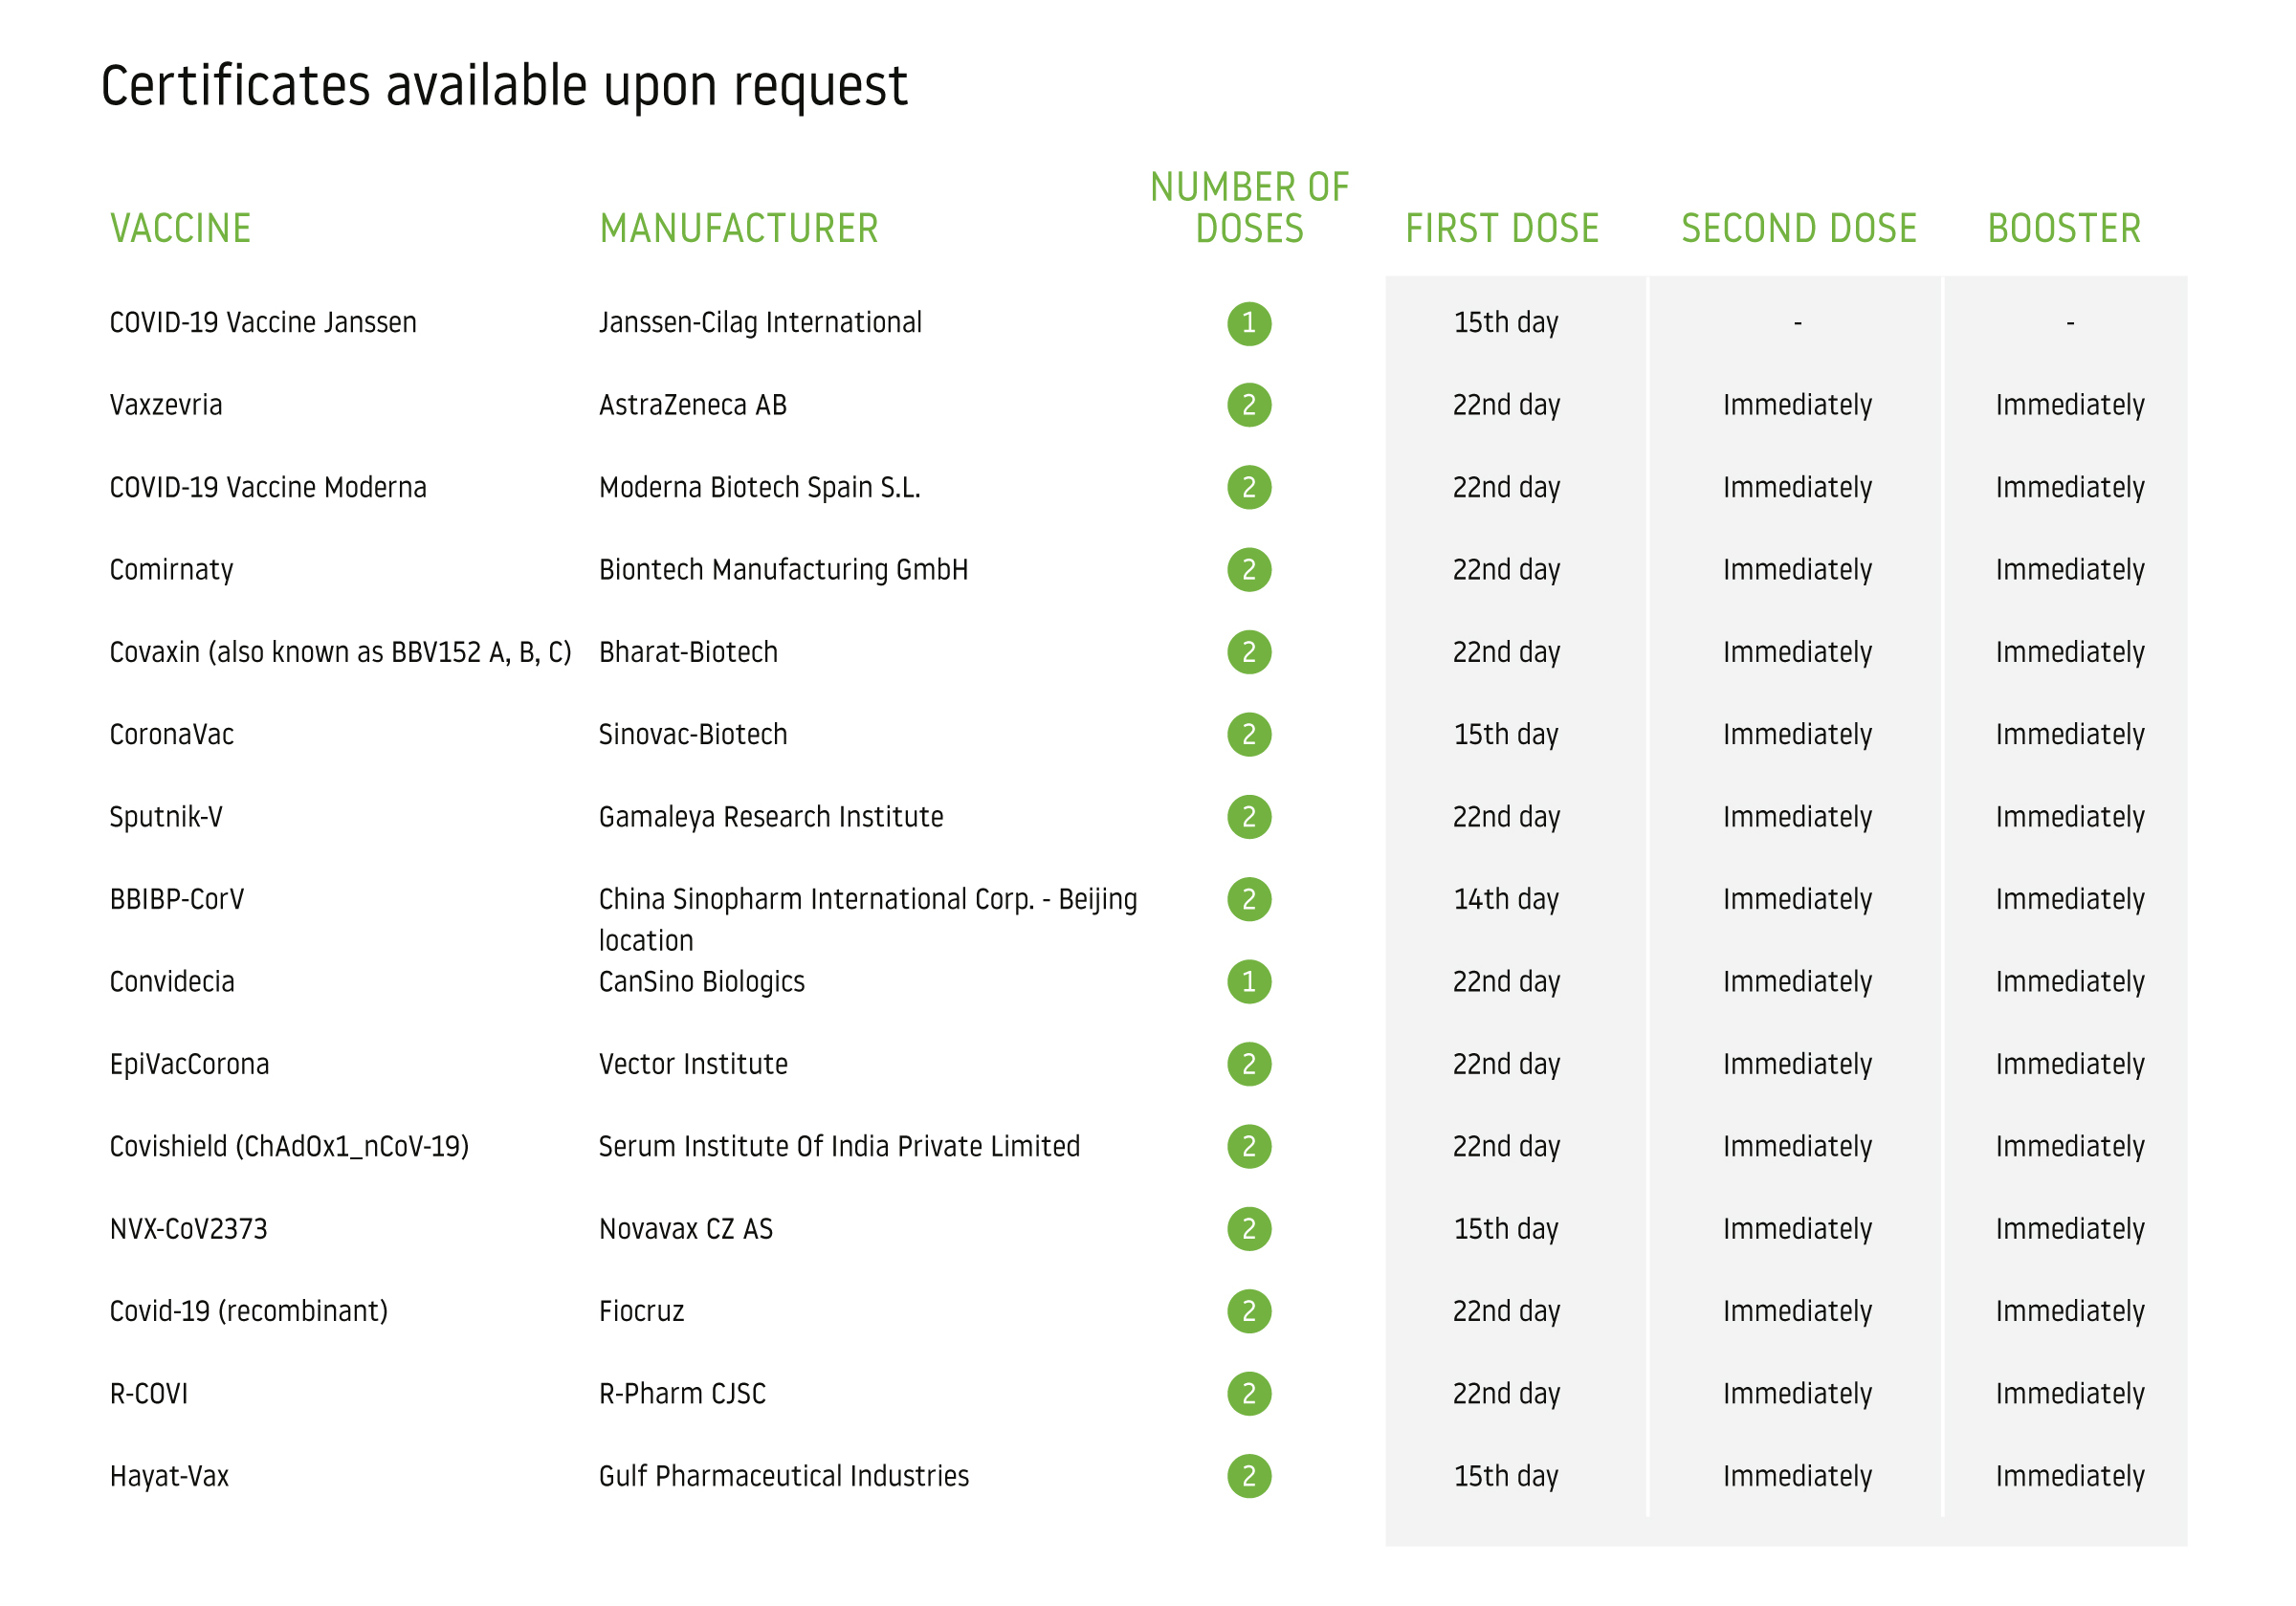2296x1606 pixels.
Task: Select the dose indicator for Convidecia
Action: (1249, 981)
